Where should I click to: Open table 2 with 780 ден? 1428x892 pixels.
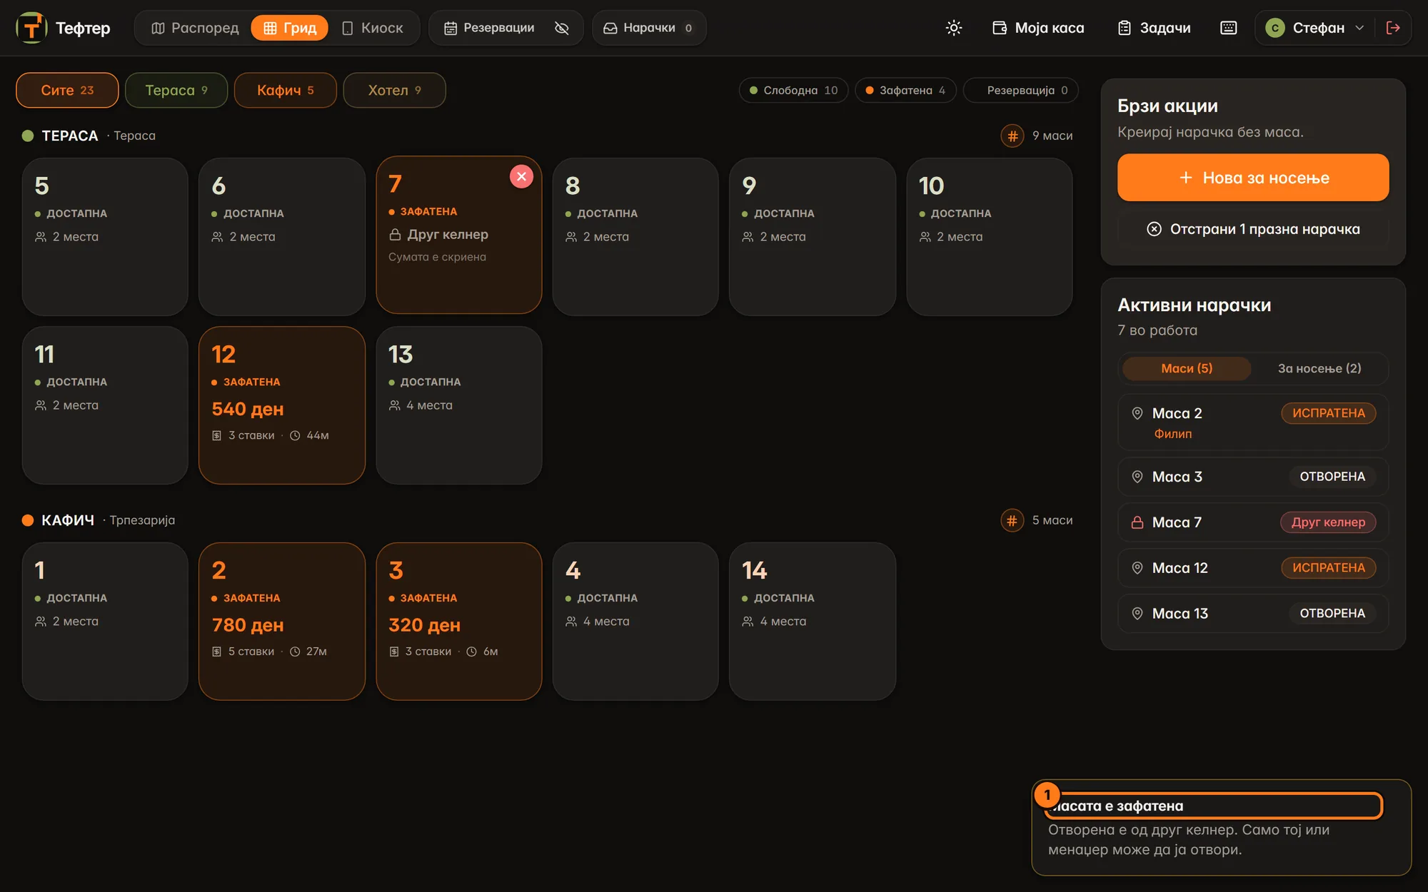(282, 622)
